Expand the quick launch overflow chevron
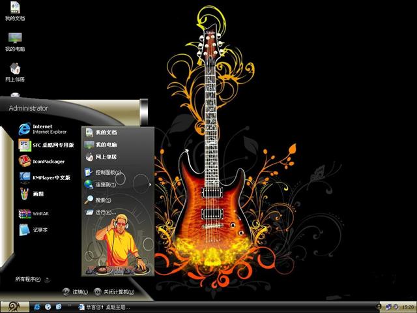The image size is (417, 313). 70,305
